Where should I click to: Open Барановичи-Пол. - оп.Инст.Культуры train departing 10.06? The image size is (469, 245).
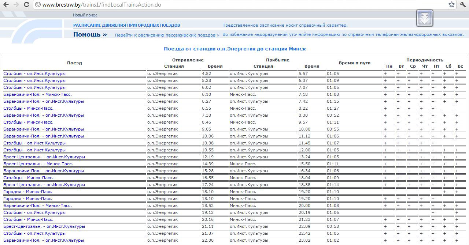pos(44,136)
